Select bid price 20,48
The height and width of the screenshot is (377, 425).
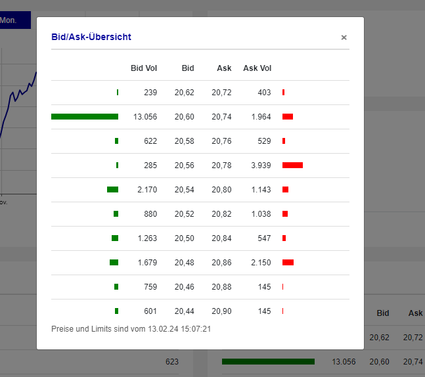pos(185,262)
